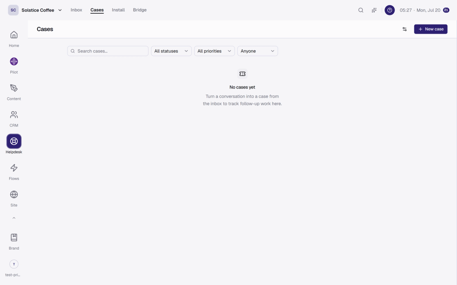Open the notifications badge showing 21
This screenshot has width=457, height=285.
[x=446, y=10]
